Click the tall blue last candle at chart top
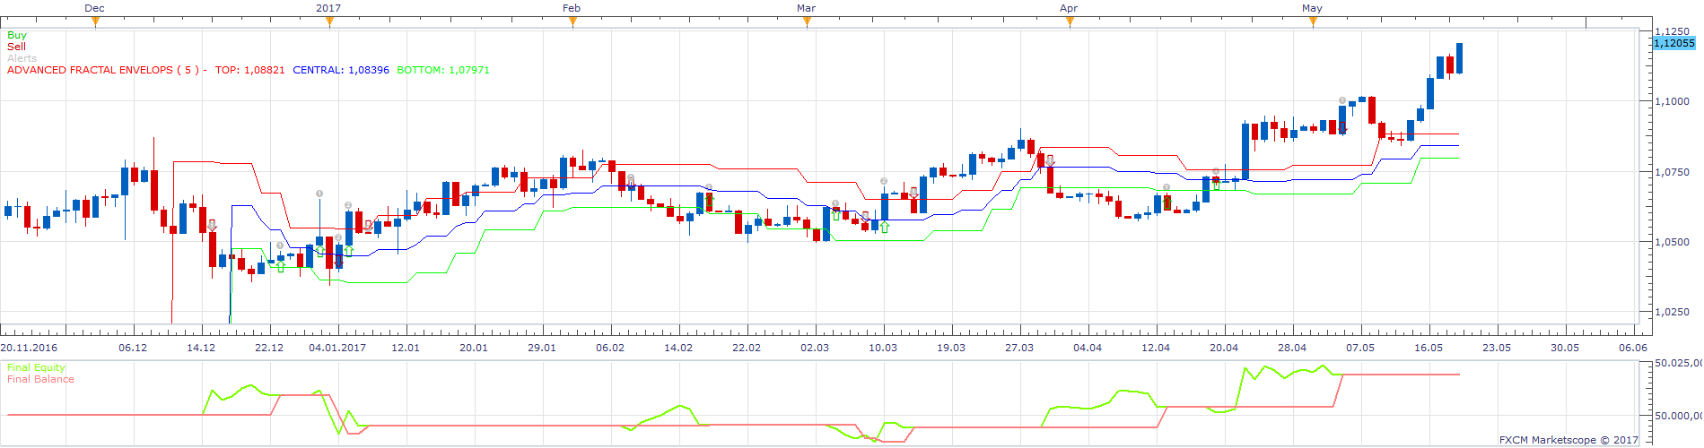Image resolution: width=1704 pixels, height=448 pixels. [1460, 58]
